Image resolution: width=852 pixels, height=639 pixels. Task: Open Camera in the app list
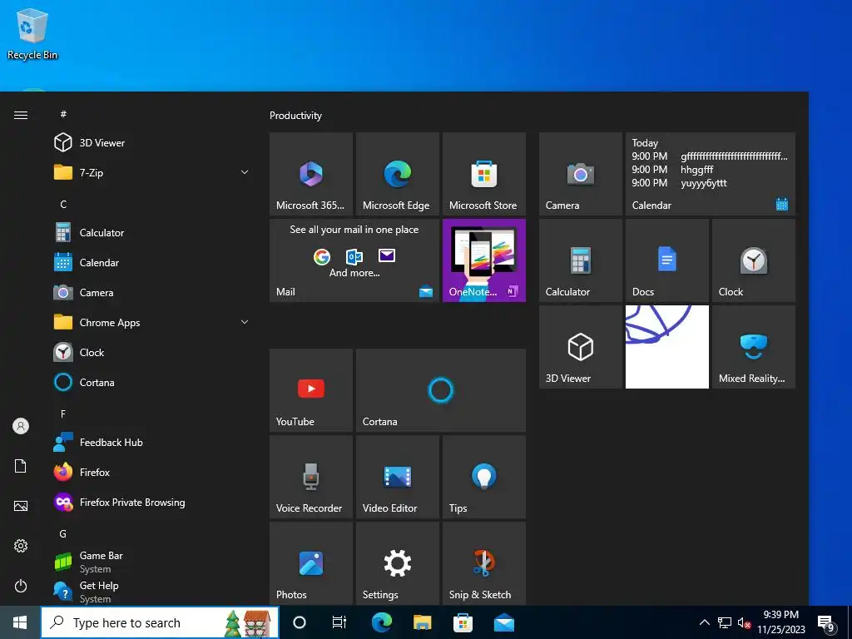point(151,292)
